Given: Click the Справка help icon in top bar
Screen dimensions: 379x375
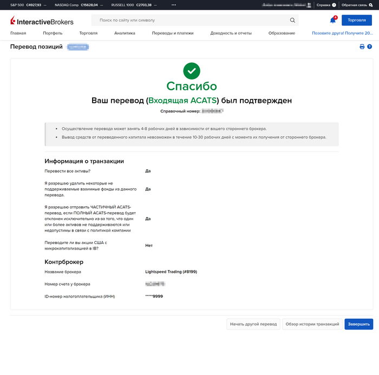Looking at the screenshot, I should click(334, 5).
